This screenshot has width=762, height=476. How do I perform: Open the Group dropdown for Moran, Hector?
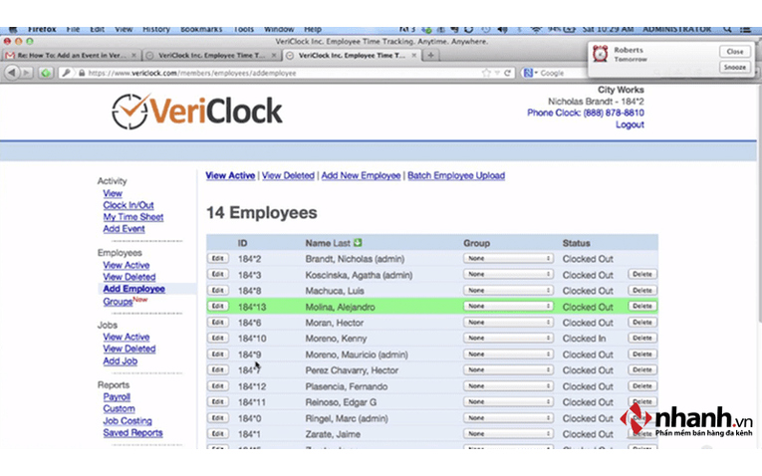[x=508, y=322]
